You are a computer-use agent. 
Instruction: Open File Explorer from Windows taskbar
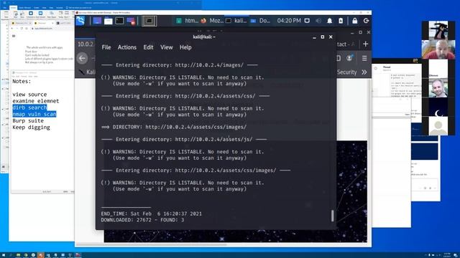coord(18,255)
